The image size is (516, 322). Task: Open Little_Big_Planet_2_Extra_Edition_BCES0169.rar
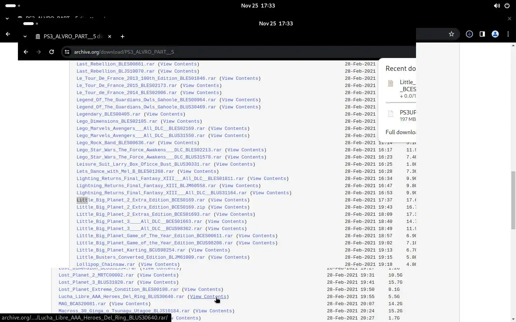click(x=140, y=200)
